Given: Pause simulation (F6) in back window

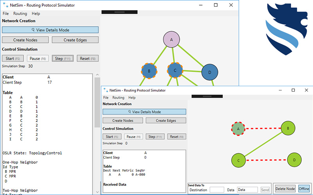Looking at the screenshot, I should tap(38, 58).
